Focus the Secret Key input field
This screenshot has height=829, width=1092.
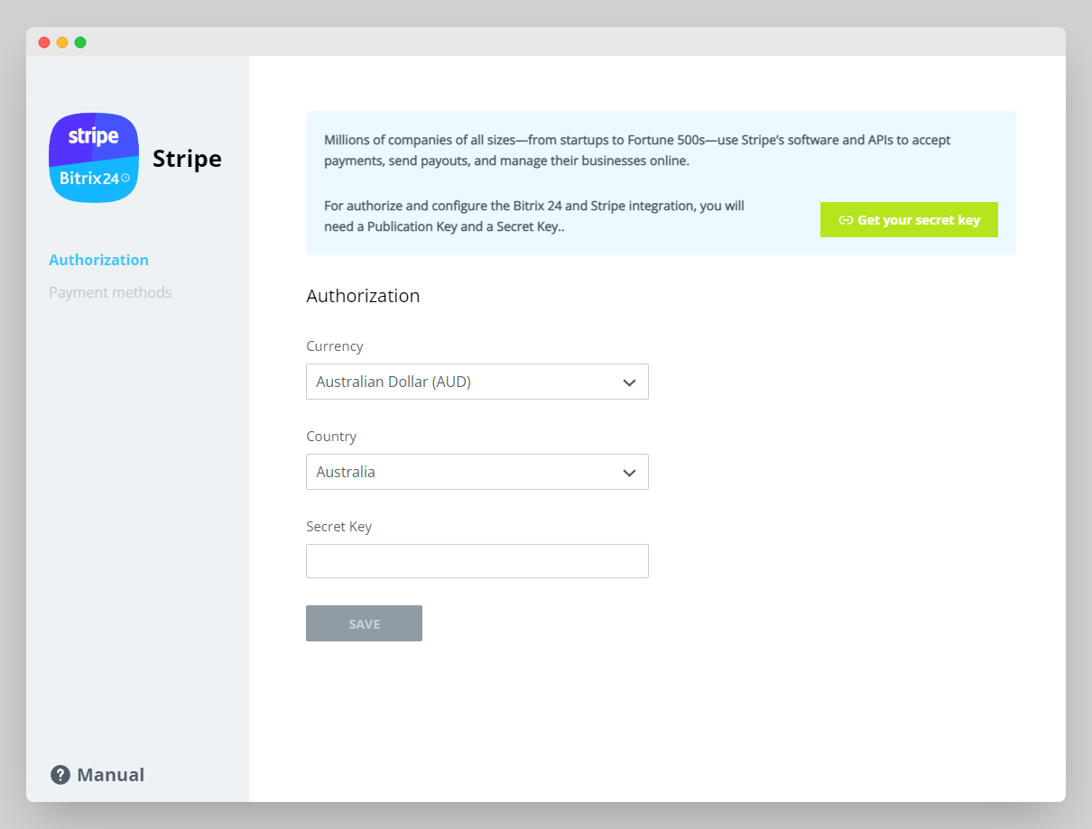[477, 561]
